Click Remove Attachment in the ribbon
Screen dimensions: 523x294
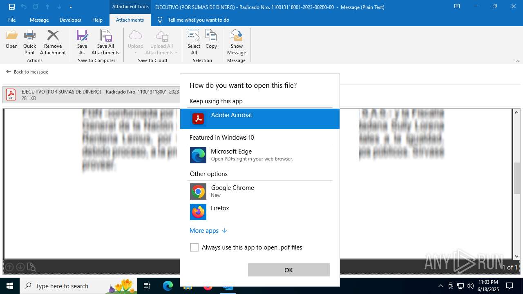point(53,42)
